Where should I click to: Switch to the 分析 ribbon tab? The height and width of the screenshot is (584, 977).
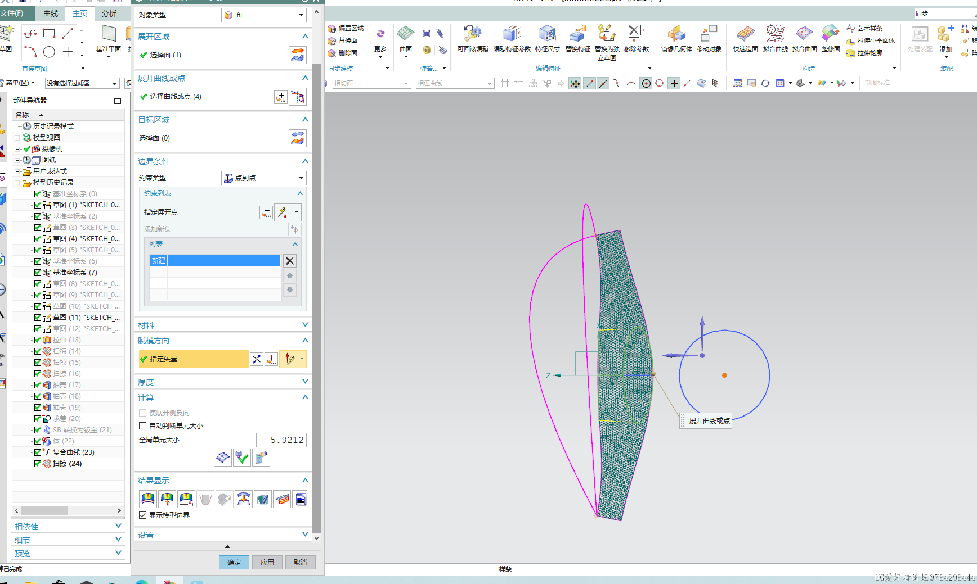pos(109,13)
